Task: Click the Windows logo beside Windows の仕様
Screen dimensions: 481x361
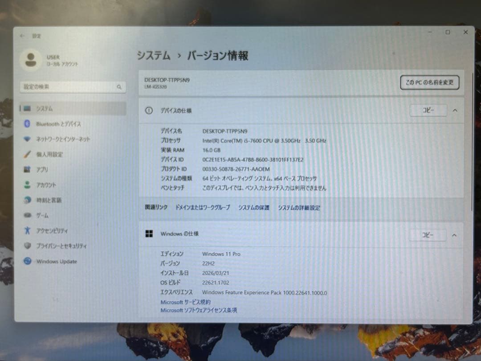Action: point(149,234)
